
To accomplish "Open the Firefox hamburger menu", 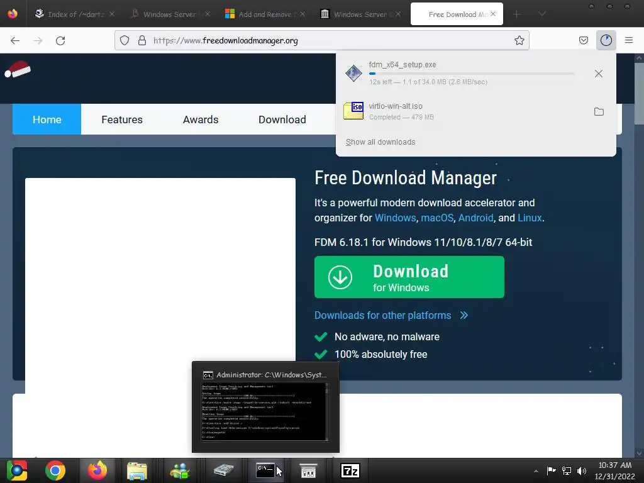I will (629, 40).
